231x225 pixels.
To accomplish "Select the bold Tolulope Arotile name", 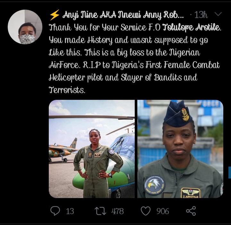I will [192, 27].
